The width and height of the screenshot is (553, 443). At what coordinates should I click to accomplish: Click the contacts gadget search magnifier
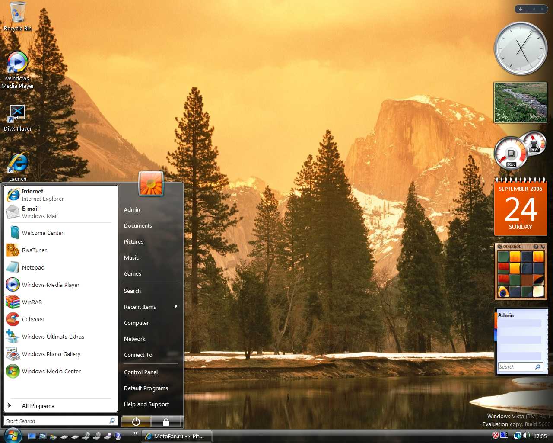537,367
